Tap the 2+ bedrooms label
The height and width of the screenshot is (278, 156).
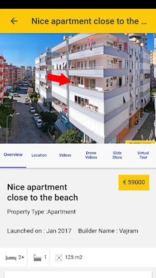[21, 257]
